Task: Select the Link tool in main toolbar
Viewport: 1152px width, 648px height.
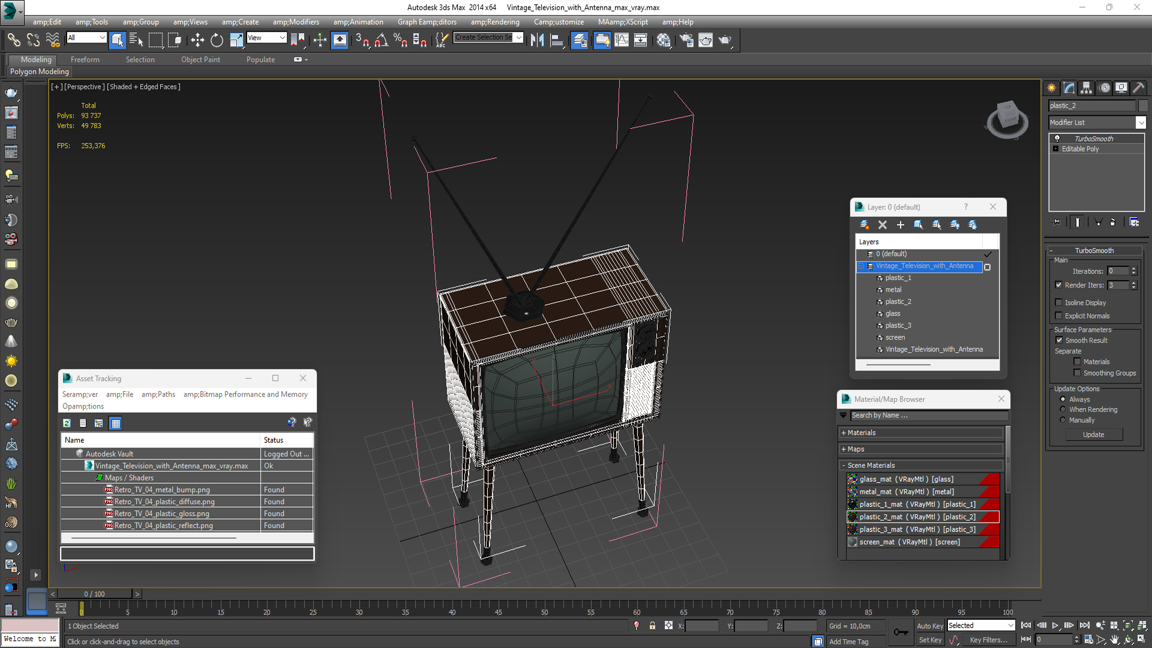Action: click(x=13, y=40)
